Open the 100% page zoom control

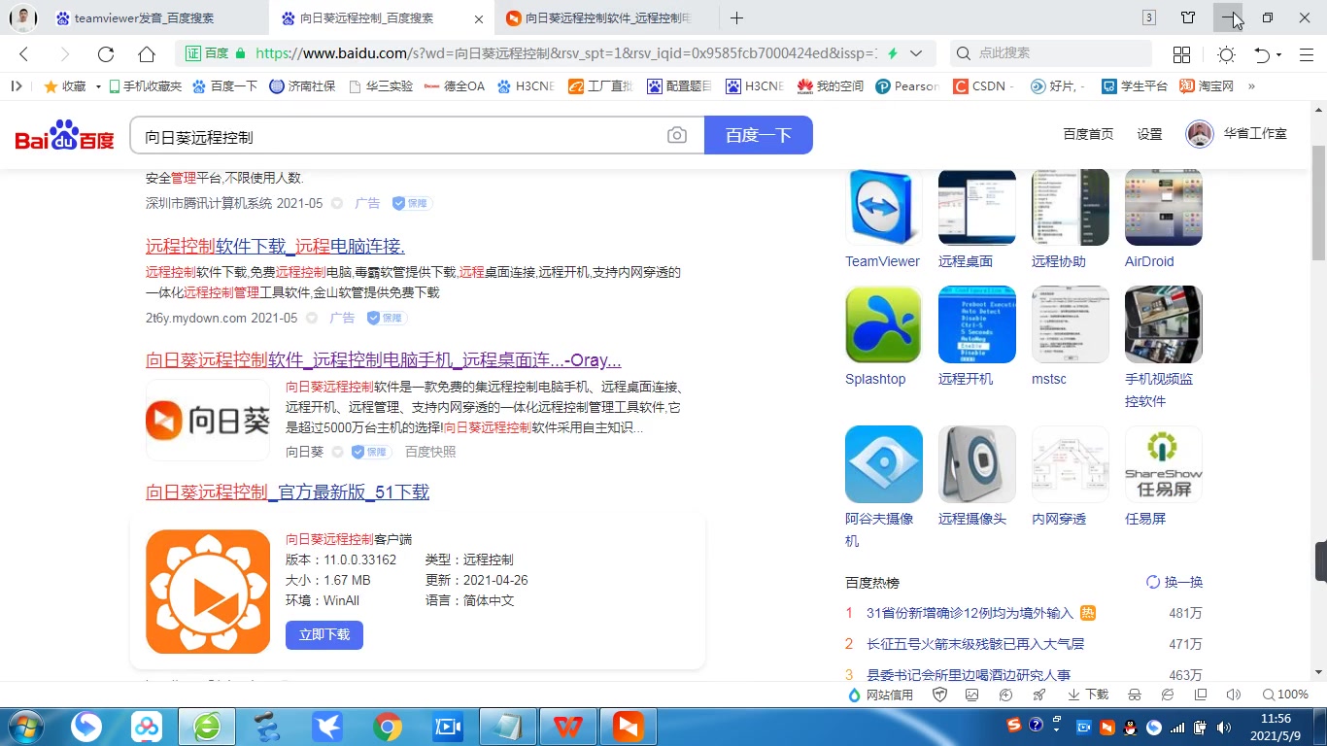(1285, 695)
